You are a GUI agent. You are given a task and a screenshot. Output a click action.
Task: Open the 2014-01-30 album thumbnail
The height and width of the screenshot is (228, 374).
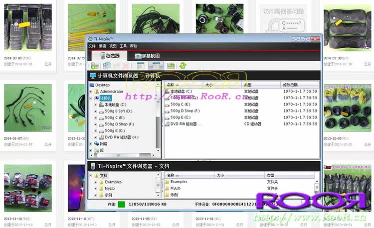(x=347, y=27)
